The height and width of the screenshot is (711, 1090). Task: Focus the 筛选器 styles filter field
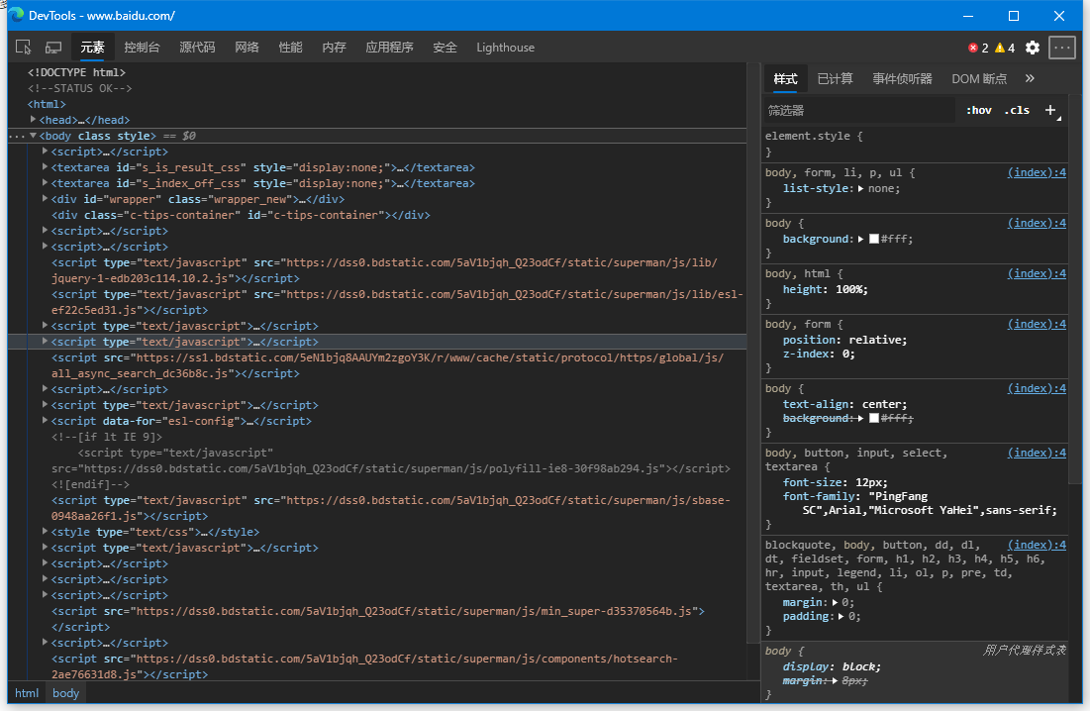coord(860,110)
